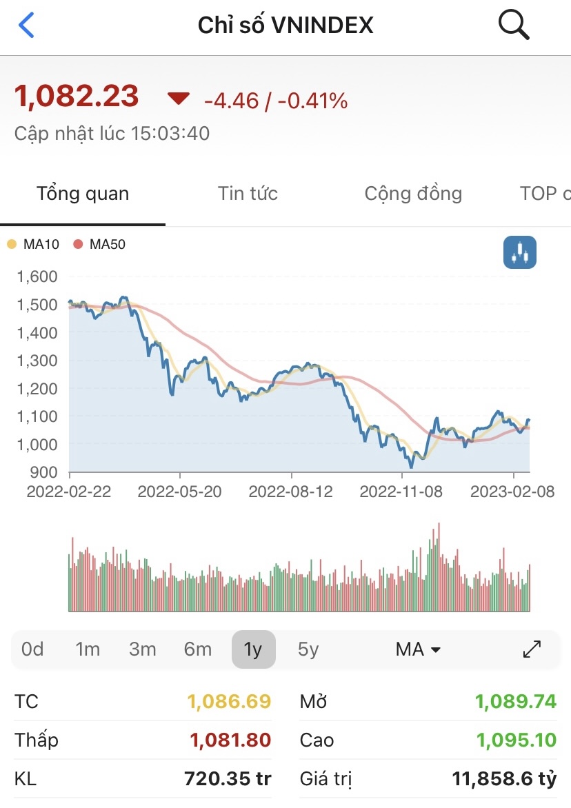The width and height of the screenshot is (571, 808).
Task: Select the 6m time range
Action: [198, 649]
